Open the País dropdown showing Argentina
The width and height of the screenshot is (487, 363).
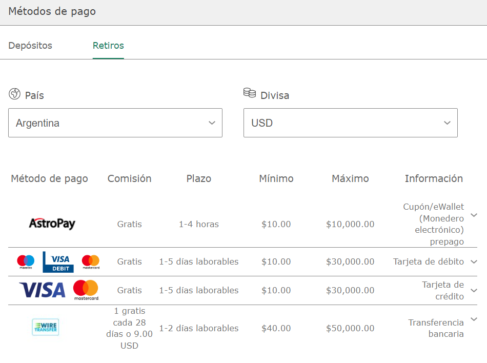115,123
